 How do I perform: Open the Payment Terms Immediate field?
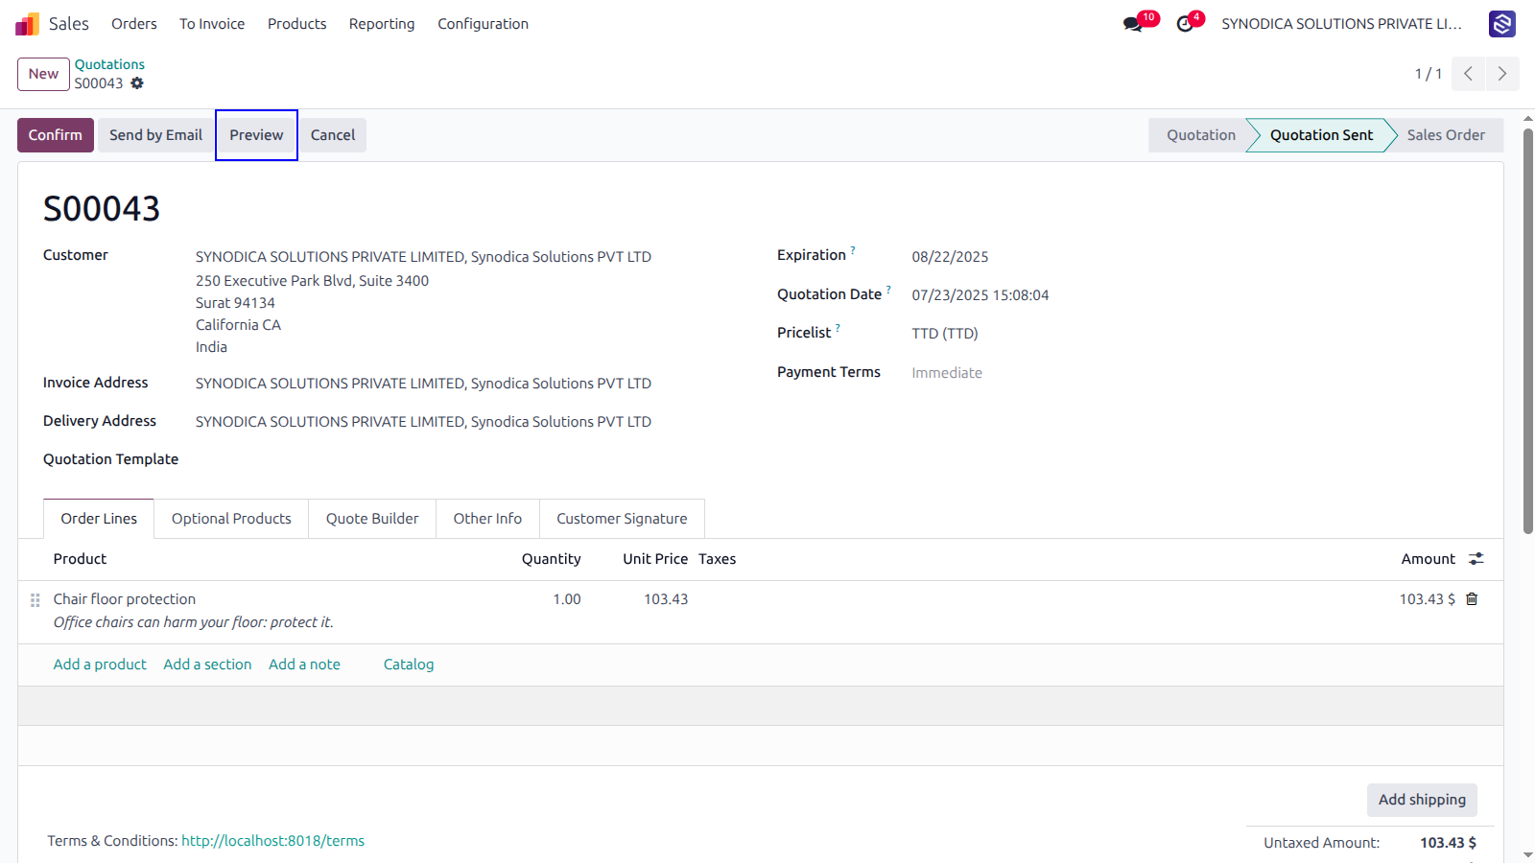947,373
